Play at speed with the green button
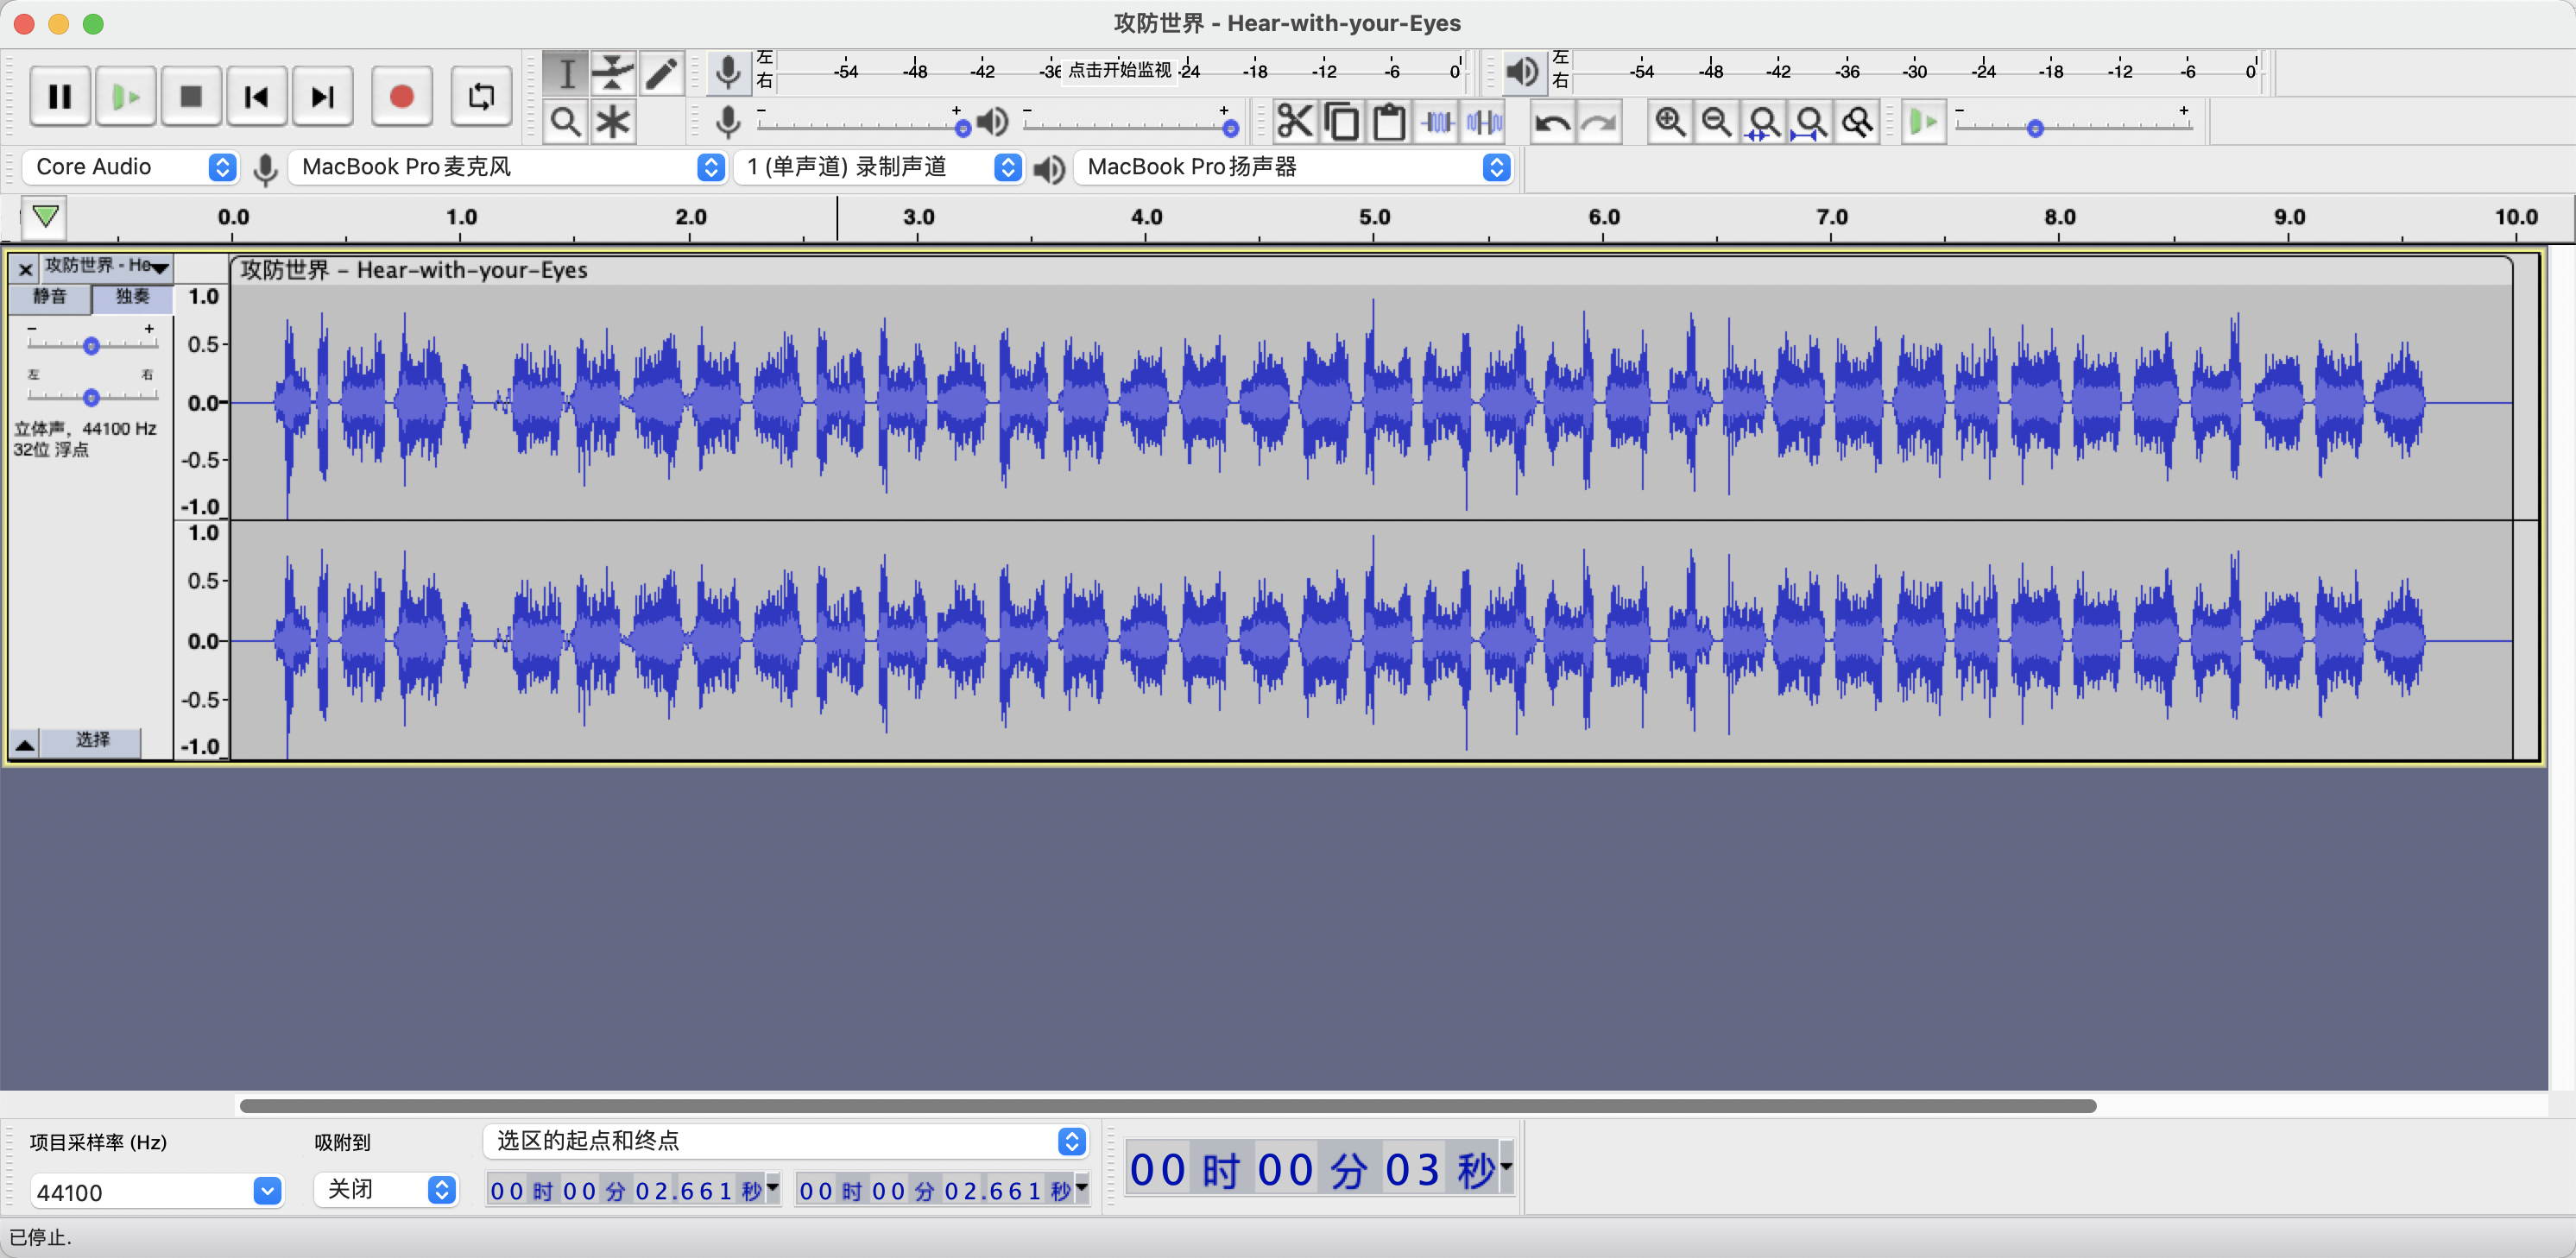 tap(1923, 122)
